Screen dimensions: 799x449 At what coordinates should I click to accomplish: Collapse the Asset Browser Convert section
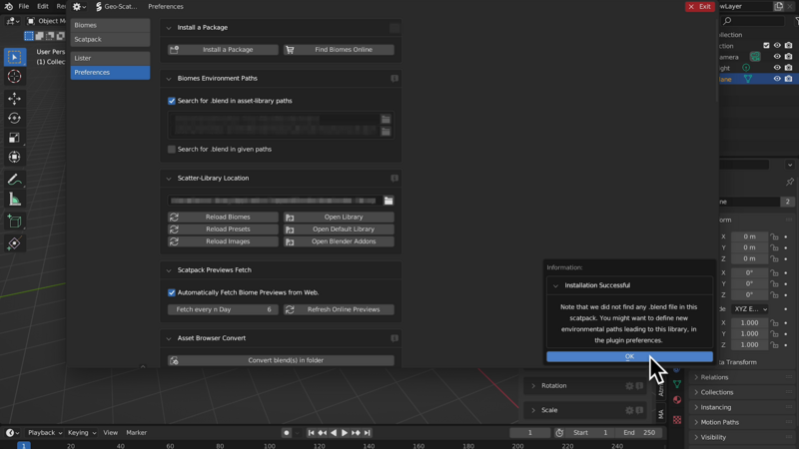point(169,338)
